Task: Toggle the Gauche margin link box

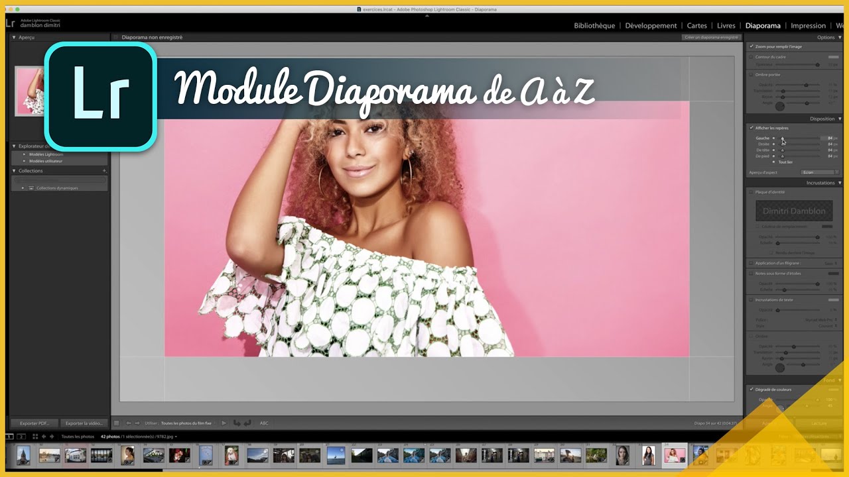Action: click(773, 138)
